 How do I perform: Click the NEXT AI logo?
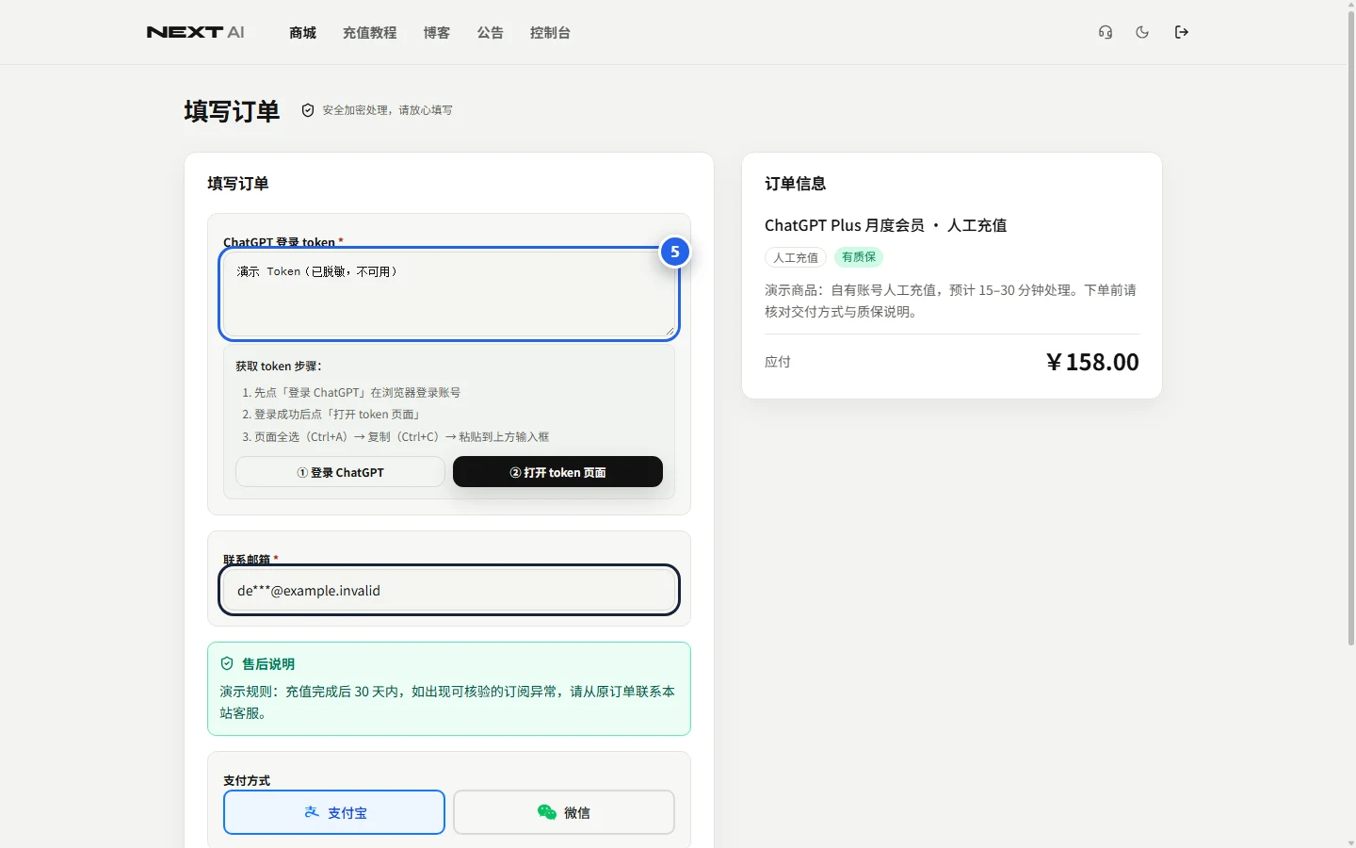click(x=196, y=32)
